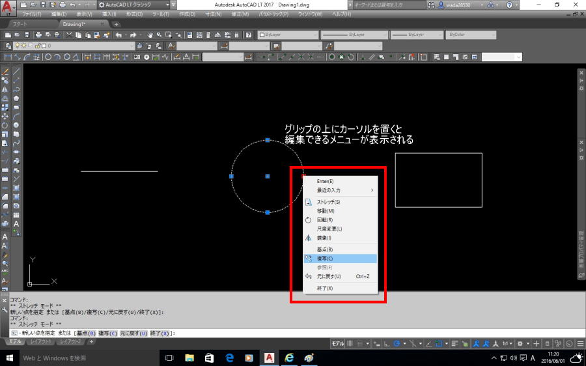Toggle Object Snap Tracking in the status bar

429,343
